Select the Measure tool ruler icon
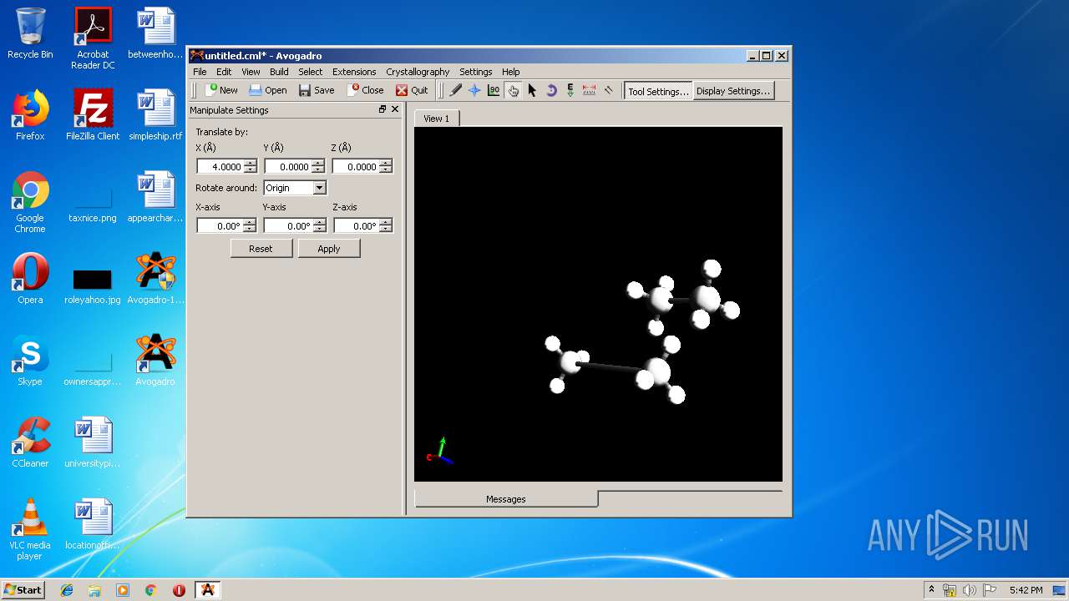The image size is (1069, 601). 590,90
